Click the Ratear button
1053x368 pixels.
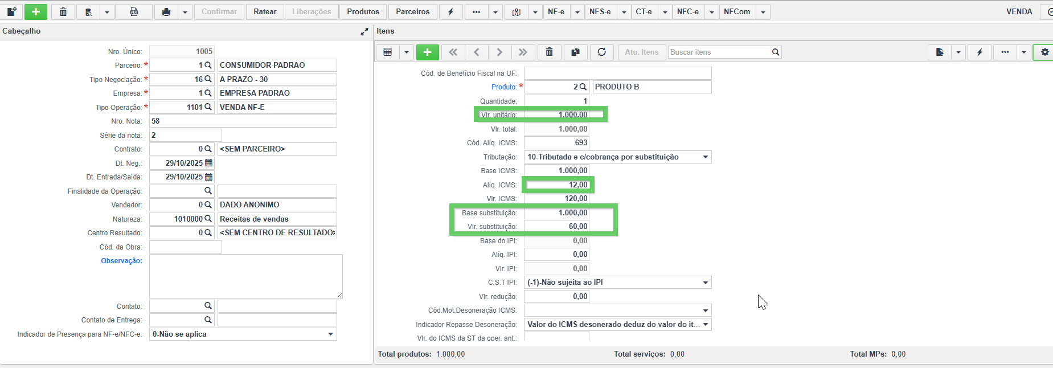pos(265,11)
